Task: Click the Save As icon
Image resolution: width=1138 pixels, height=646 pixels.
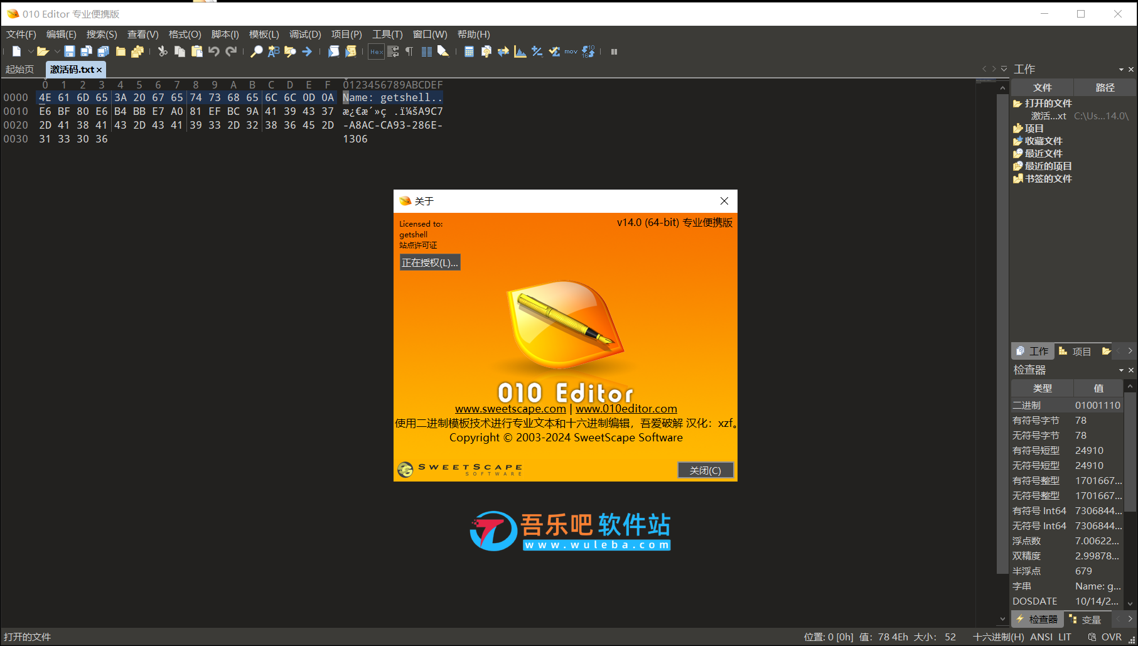Action: point(87,51)
